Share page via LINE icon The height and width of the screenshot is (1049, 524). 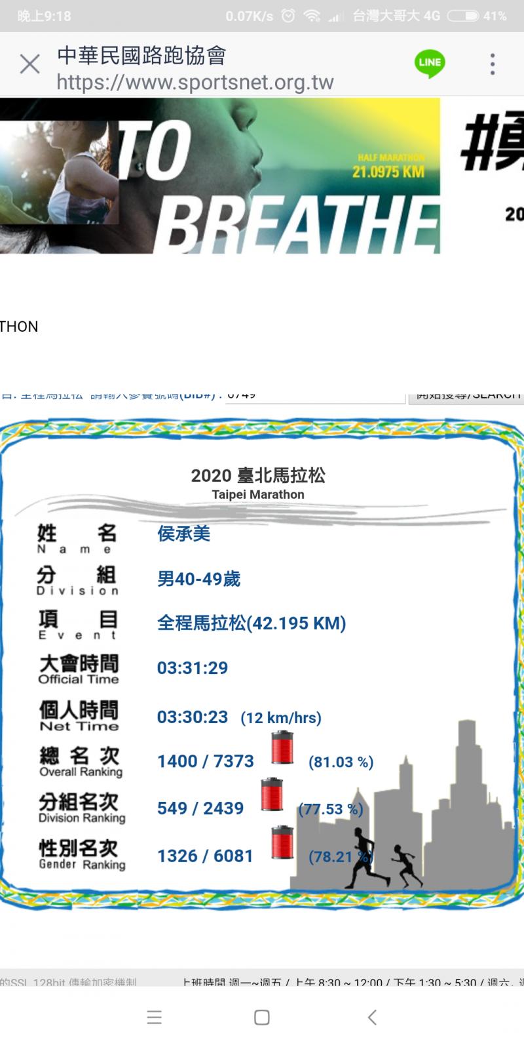pos(430,64)
